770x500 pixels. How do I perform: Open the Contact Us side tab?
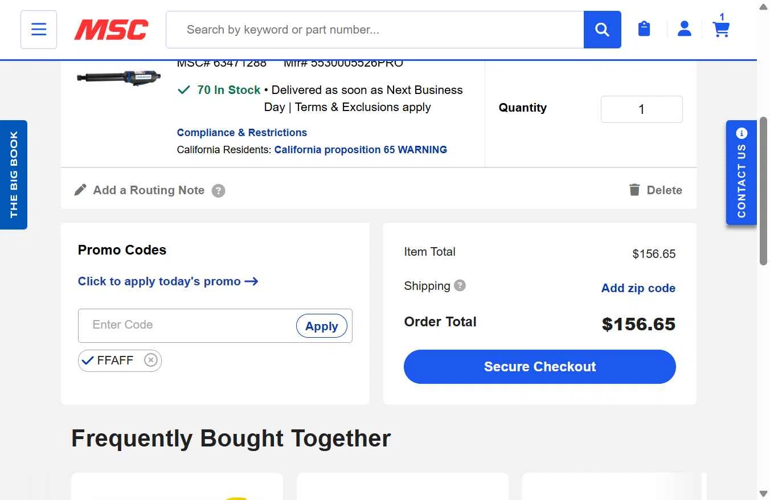[741, 173]
